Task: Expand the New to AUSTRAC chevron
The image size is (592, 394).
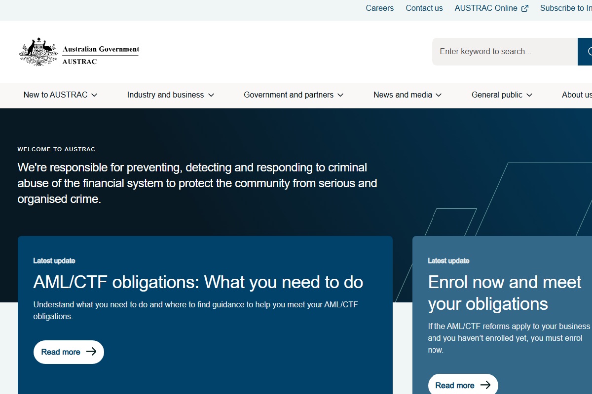Action: pyautogui.click(x=94, y=95)
